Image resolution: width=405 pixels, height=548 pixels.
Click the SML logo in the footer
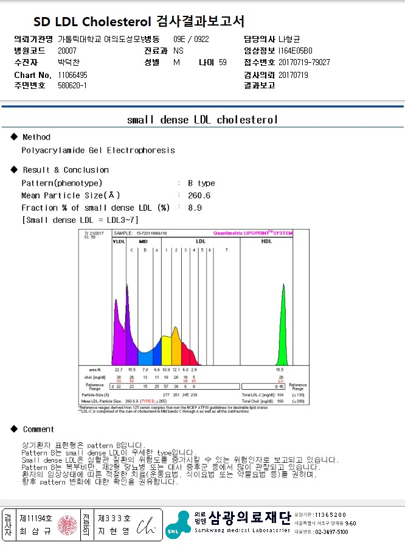tap(178, 525)
